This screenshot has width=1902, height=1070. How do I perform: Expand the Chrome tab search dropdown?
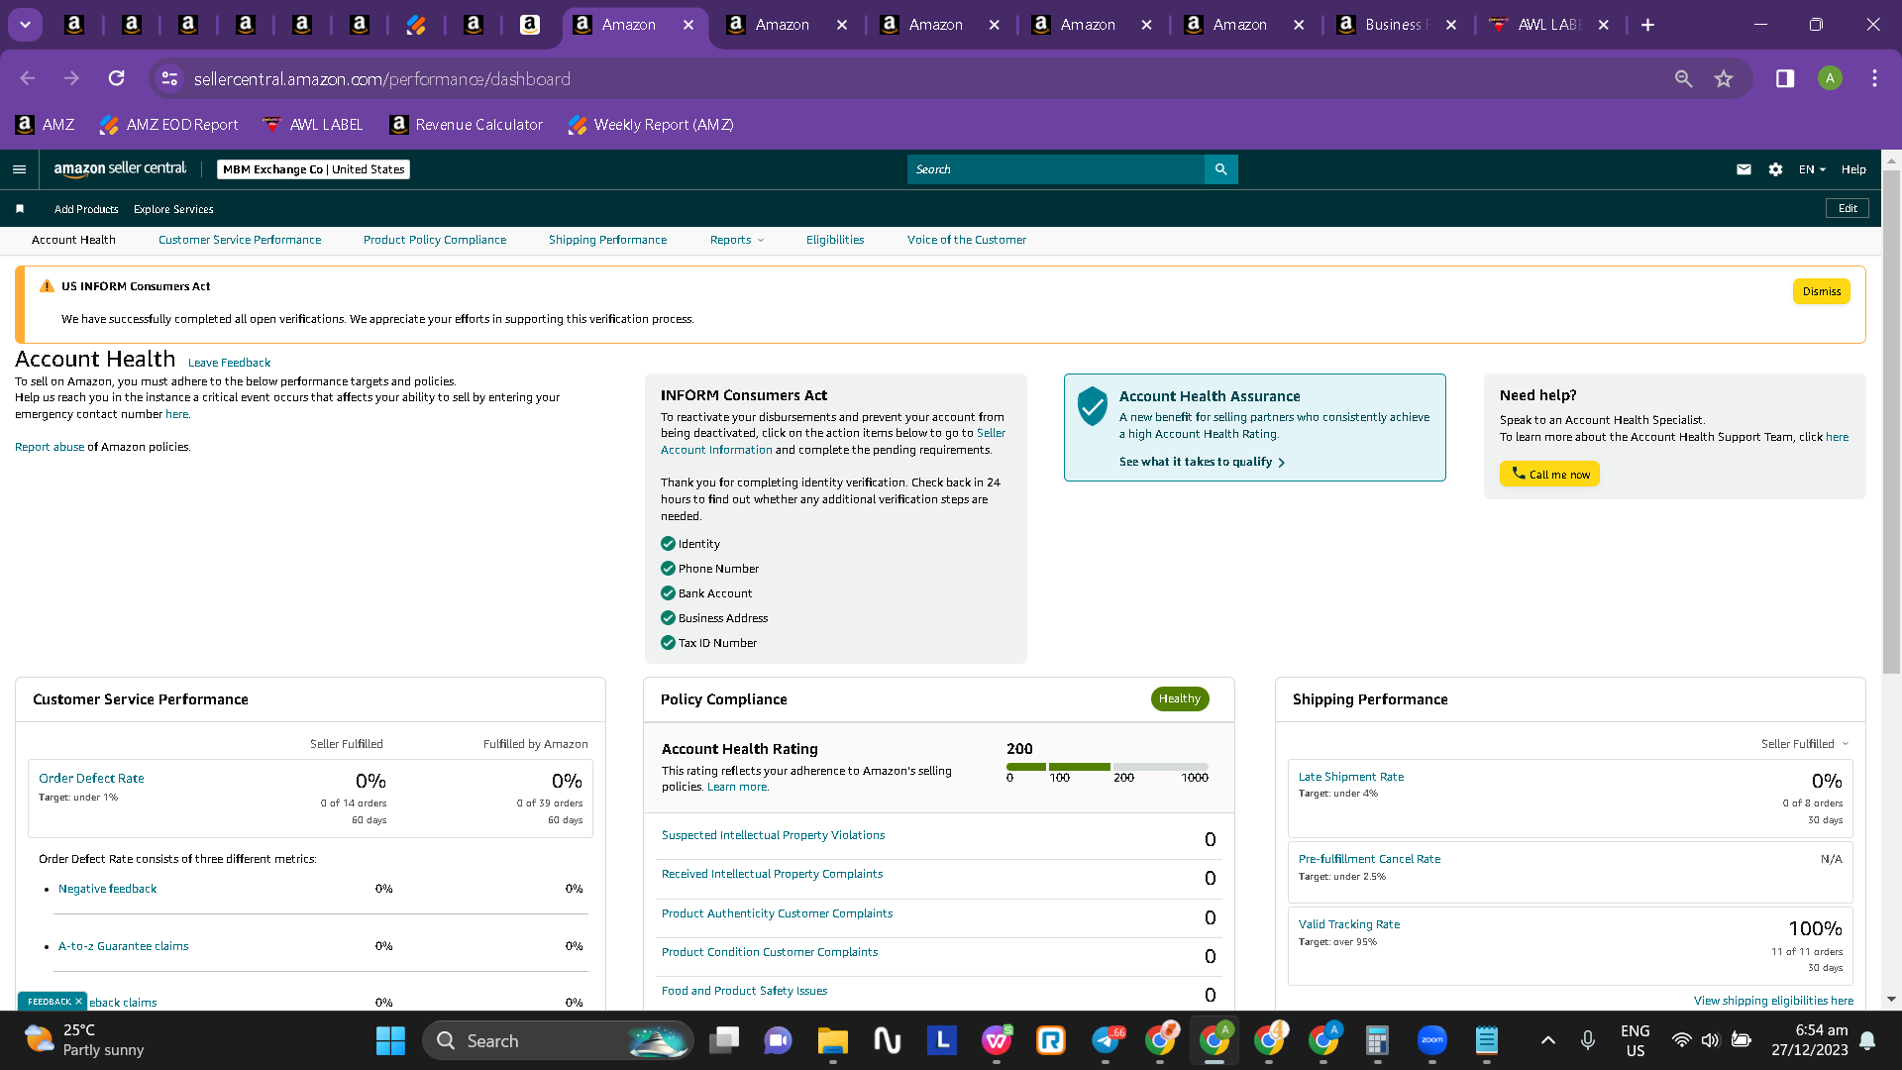[25, 25]
